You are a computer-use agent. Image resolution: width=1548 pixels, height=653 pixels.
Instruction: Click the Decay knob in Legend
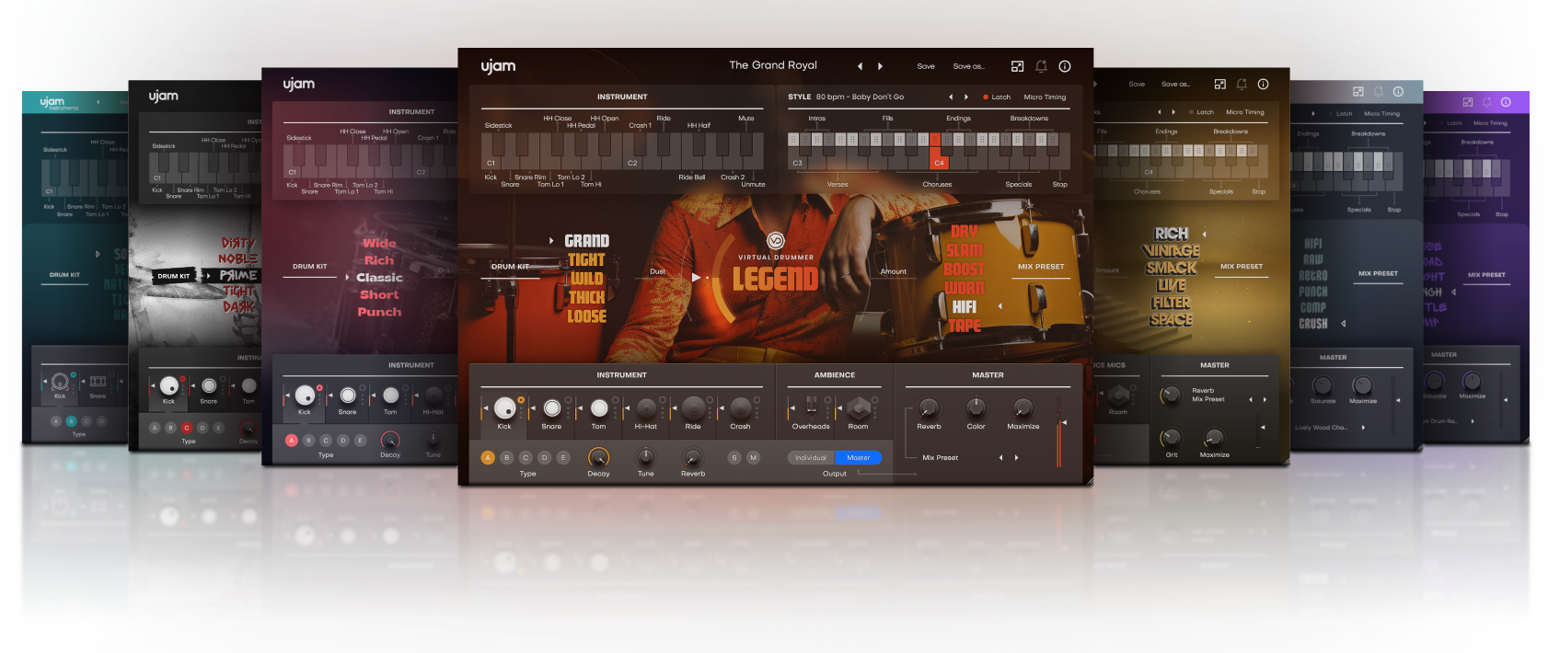click(x=598, y=457)
